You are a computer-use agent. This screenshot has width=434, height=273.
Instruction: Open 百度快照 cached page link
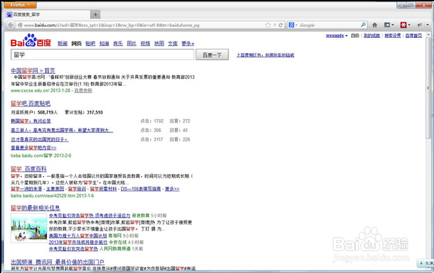(83, 91)
